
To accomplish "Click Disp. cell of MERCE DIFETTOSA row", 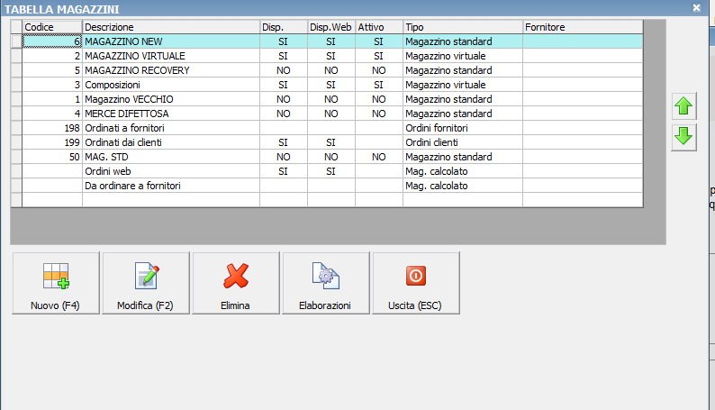I will click(284, 114).
